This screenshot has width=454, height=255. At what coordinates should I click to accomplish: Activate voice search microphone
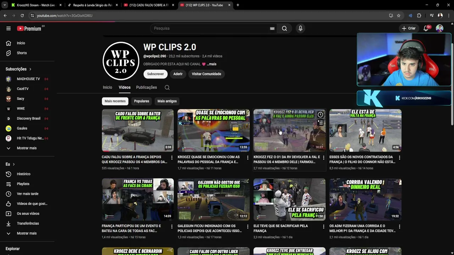coord(300,28)
